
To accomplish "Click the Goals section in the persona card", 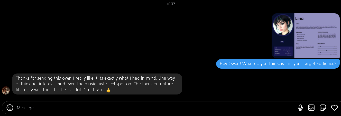I will pyautogui.click(x=305, y=46).
